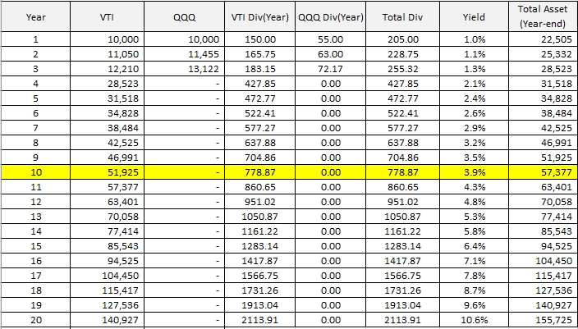Select QQQ cell 11,455
The height and width of the screenshot is (329, 578).
point(184,54)
